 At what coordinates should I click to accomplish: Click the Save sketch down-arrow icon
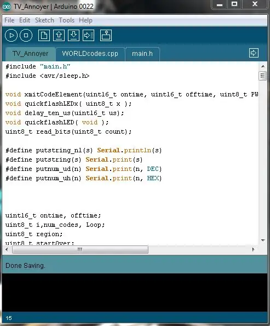73,36
